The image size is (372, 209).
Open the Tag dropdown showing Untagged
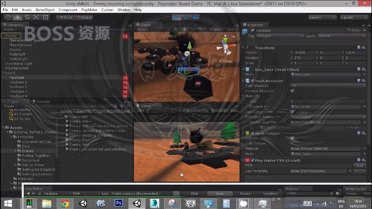(280, 36)
